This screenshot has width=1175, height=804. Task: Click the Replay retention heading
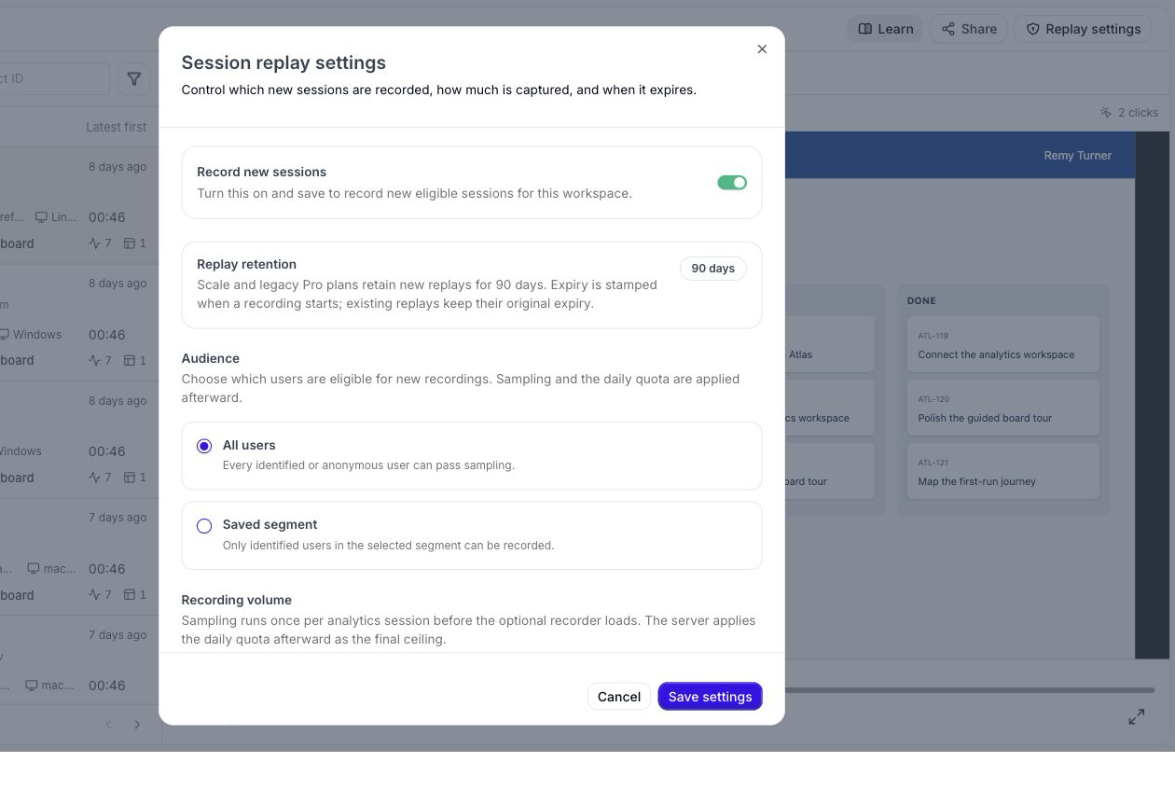(246, 265)
